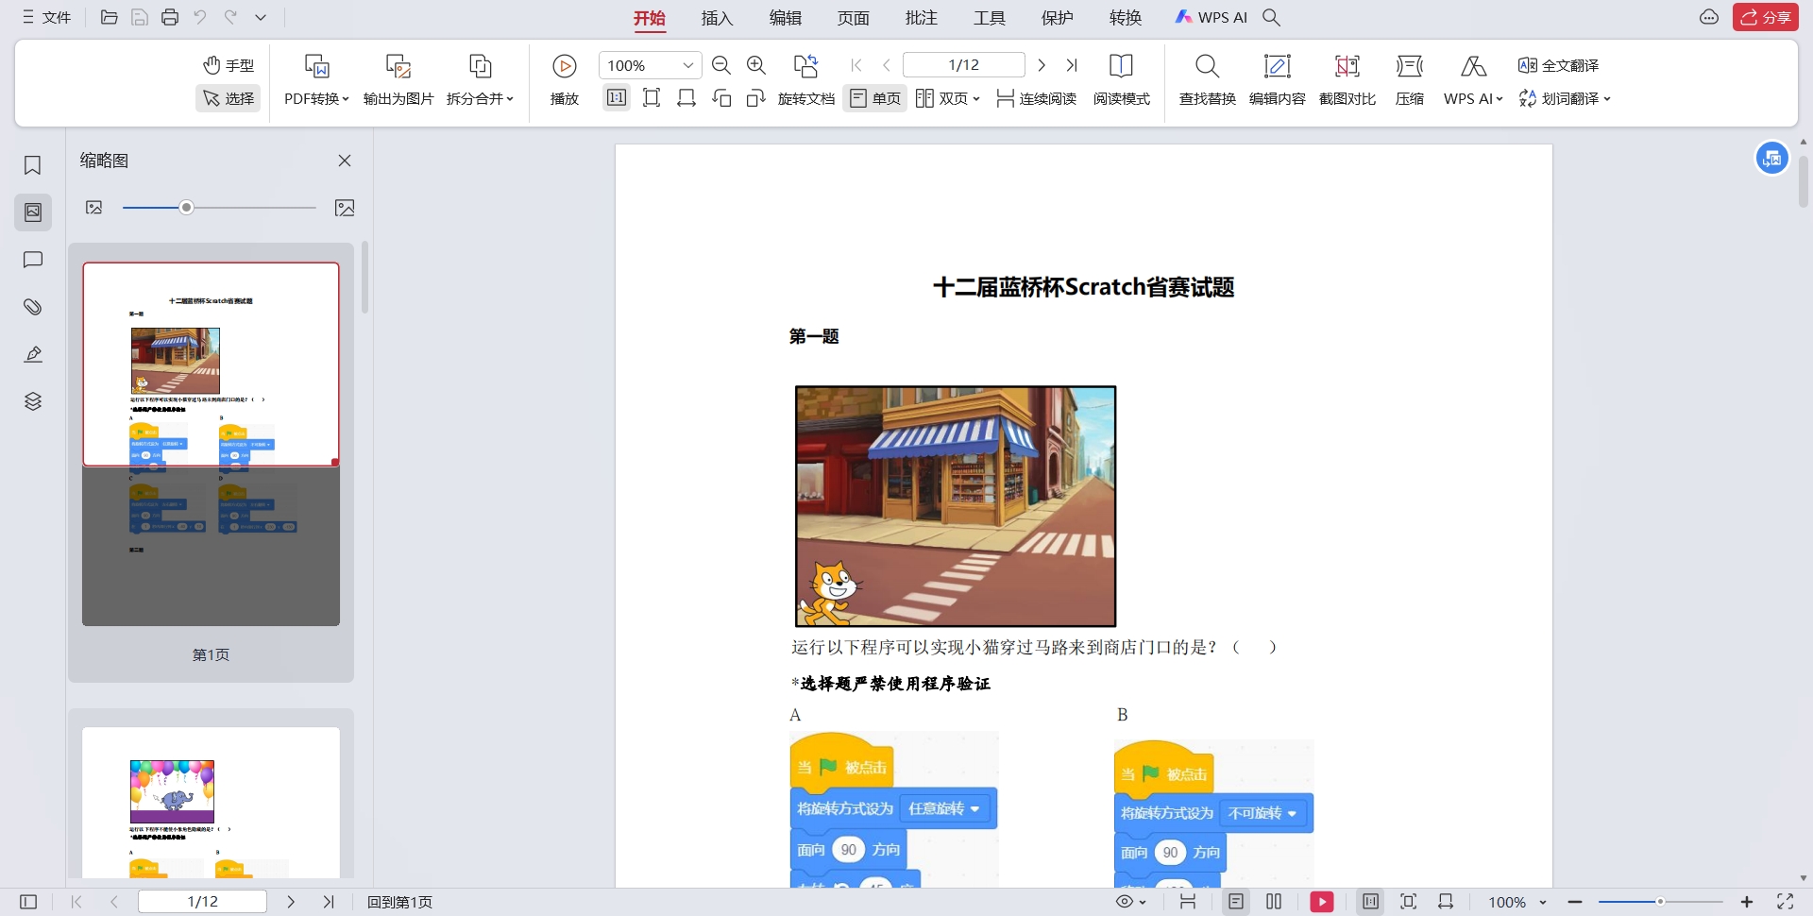Click the 压缩 compress tool
1813x916 pixels.
coord(1409,79)
